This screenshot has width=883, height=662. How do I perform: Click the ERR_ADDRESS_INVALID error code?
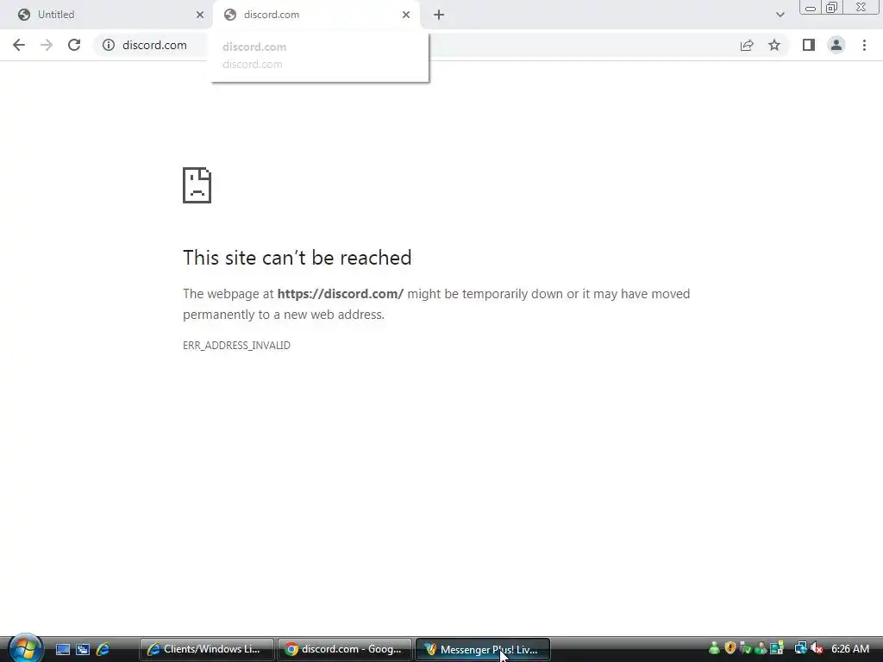pos(236,345)
